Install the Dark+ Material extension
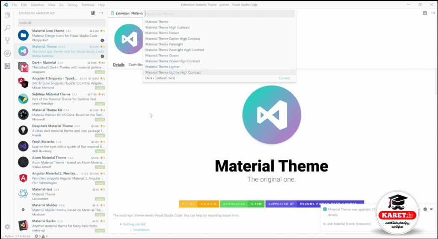The height and width of the screenshot is (239, 438). click(x=100, y=72)
